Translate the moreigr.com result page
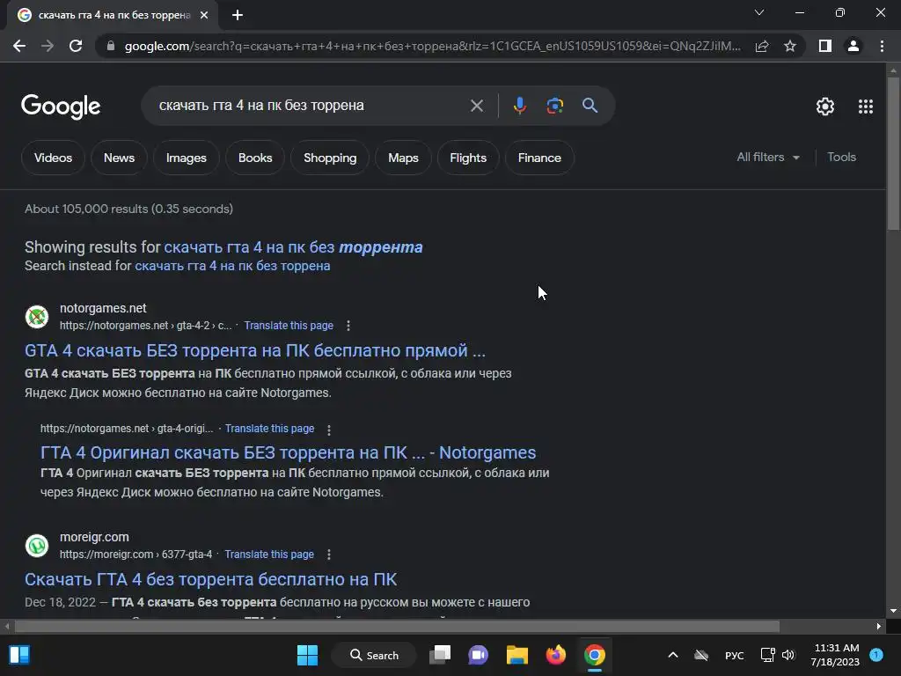This screenshot has width=901, height=676. 269,555
